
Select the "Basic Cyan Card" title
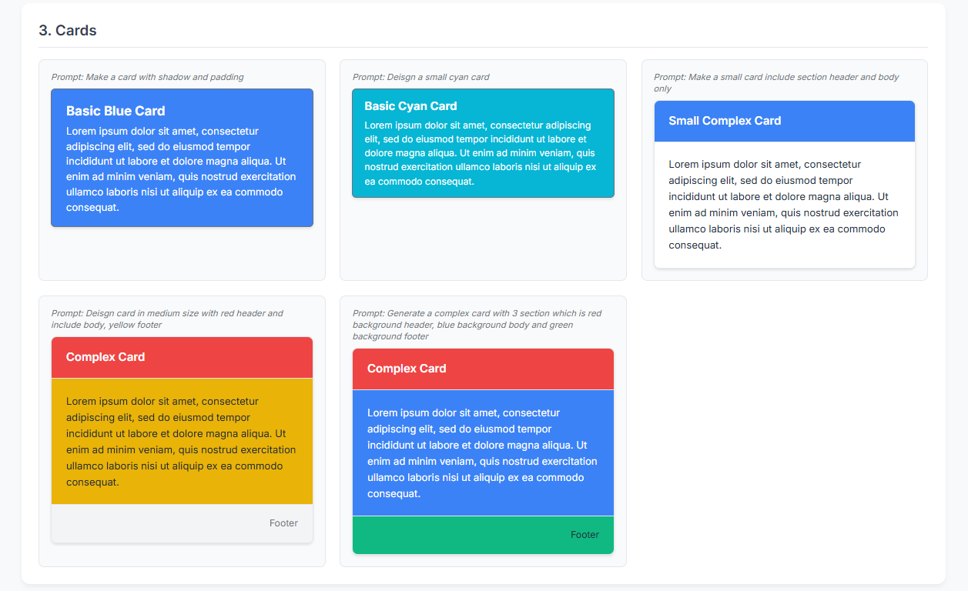[410, 106]
